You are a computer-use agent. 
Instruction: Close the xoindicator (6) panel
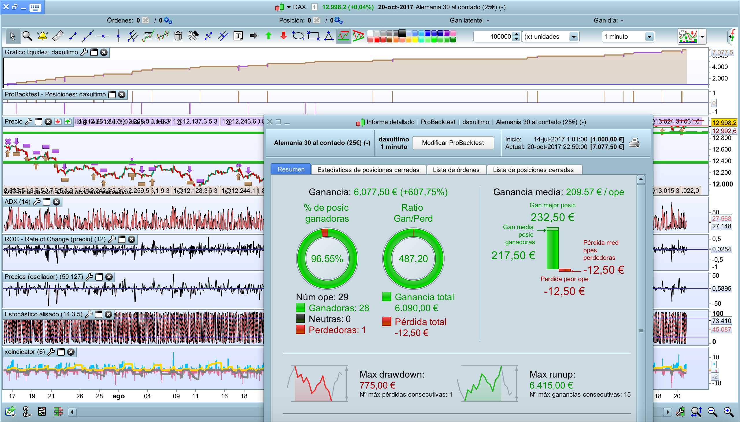(x=71, y=352)
